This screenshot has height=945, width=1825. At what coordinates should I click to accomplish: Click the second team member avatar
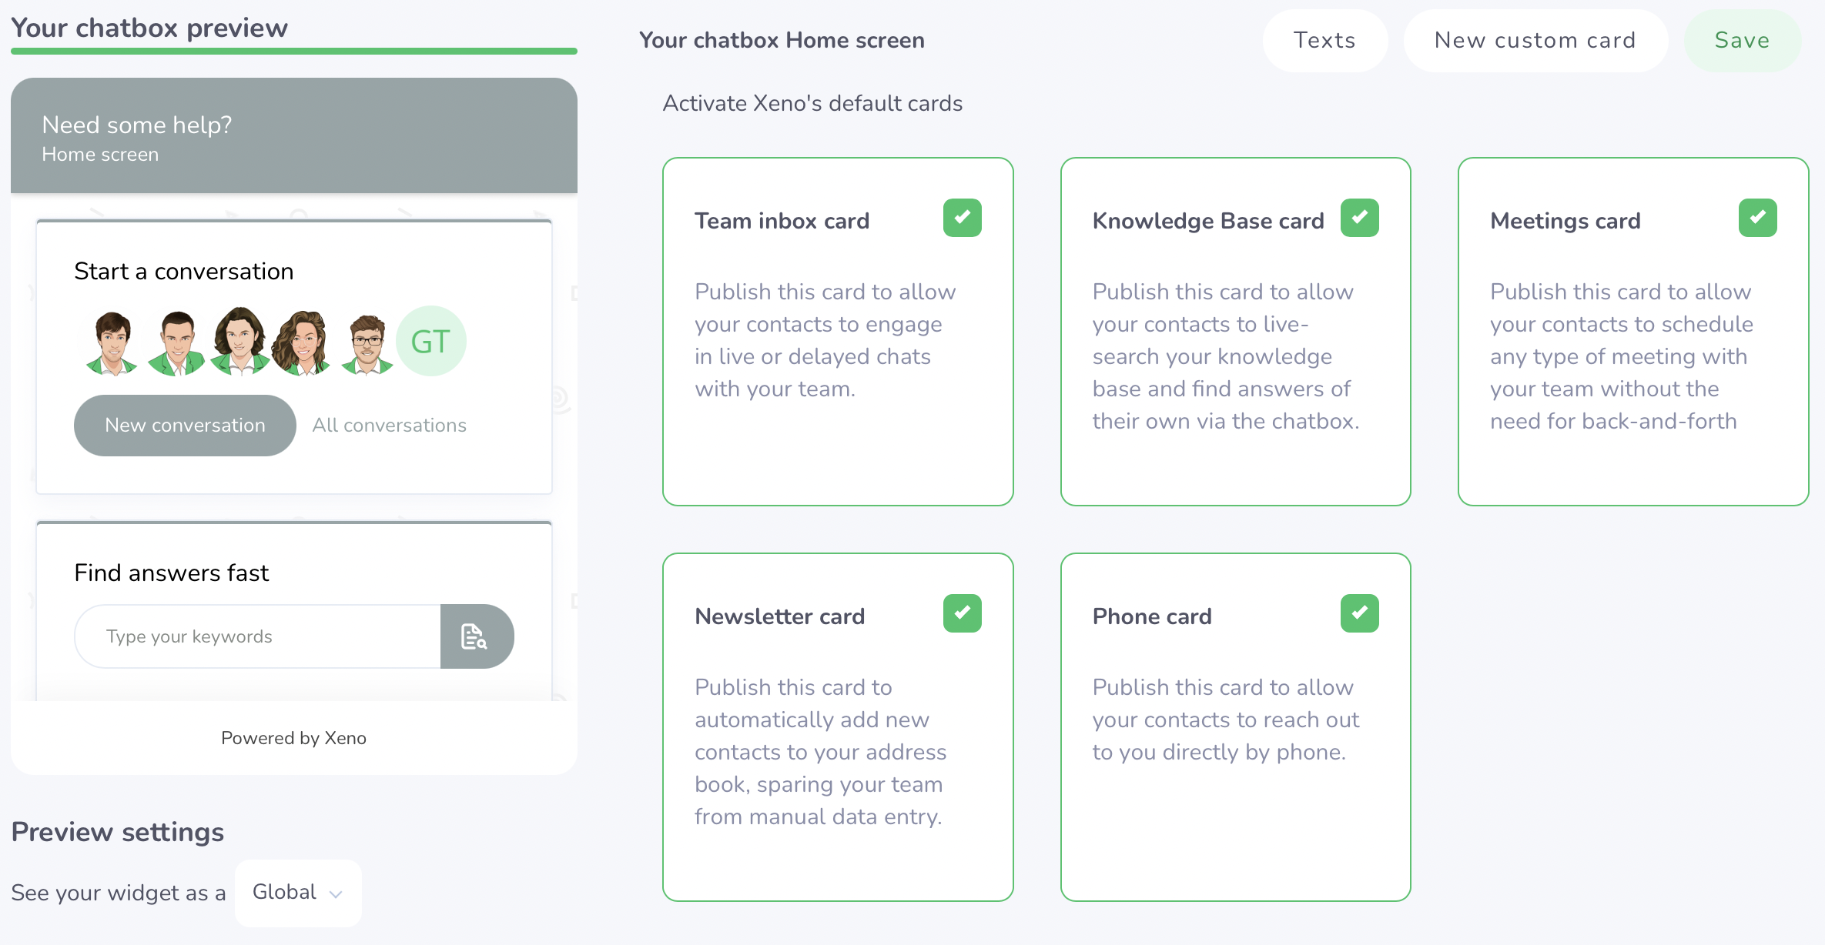pos(177,342)
